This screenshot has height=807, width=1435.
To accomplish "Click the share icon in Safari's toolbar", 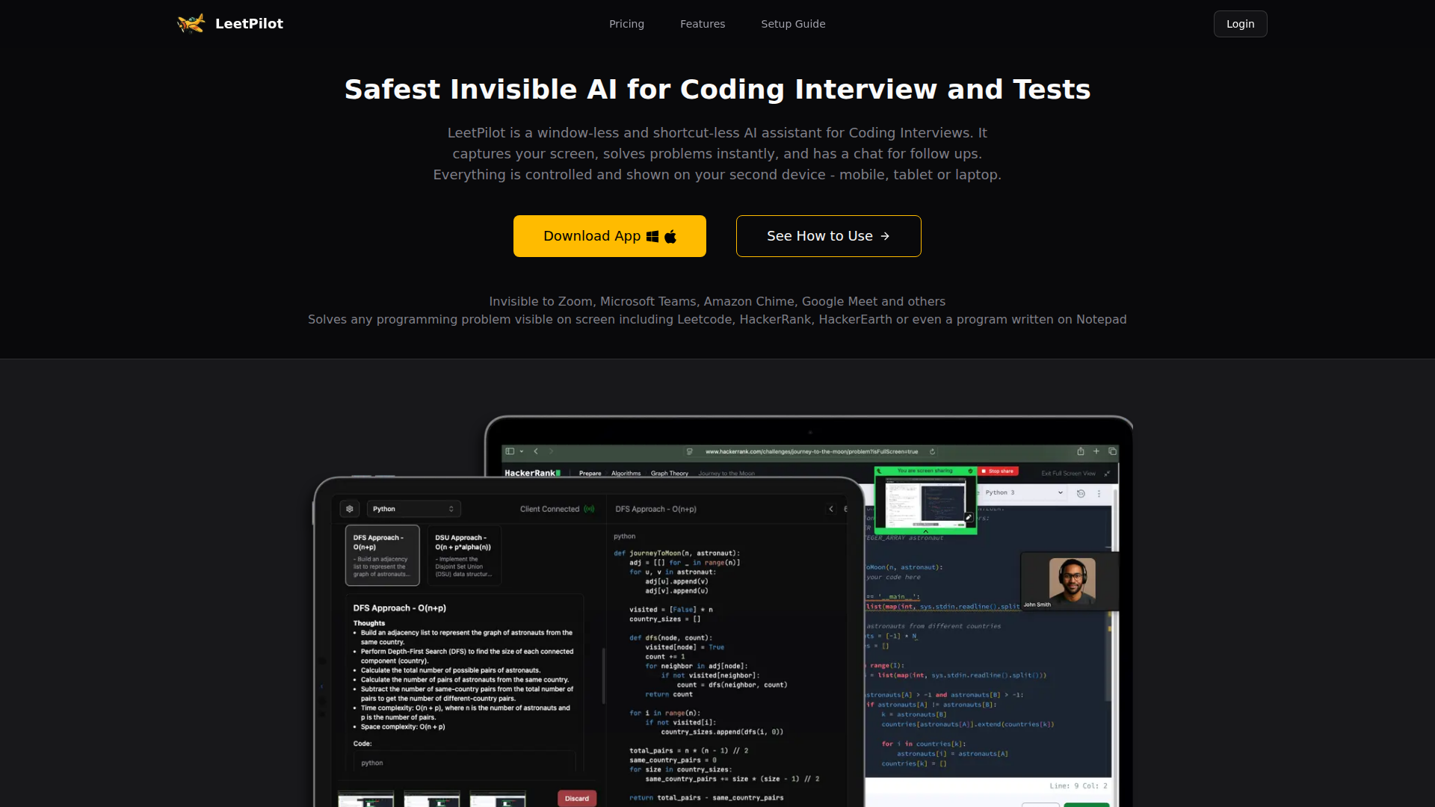I will point(1081,451).
